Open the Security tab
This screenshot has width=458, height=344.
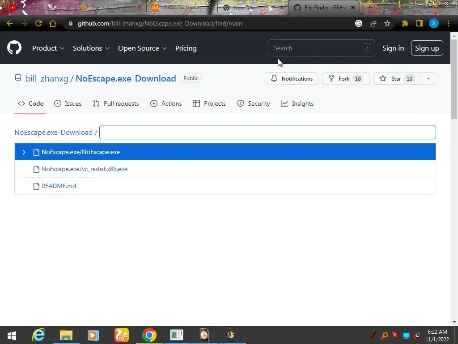click(x=254, y=103)
